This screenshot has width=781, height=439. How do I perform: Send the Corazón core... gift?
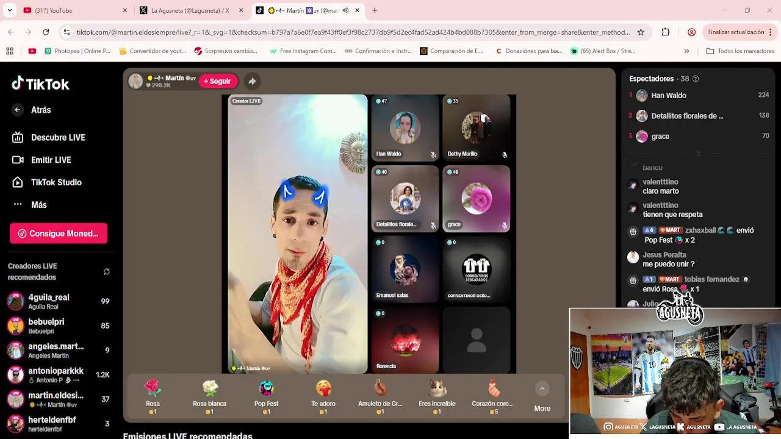[492, 397]
